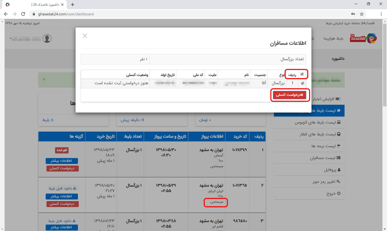Open the user avatar profile icon
The height and width of the screenshot is (231, 387).
(x=47, y=38)
